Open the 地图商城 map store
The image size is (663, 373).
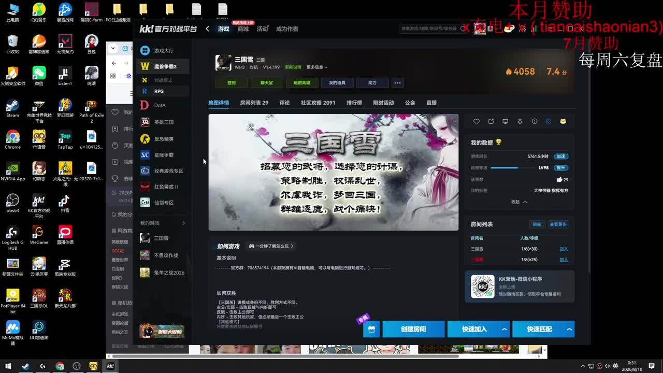pyautogui.click(x=301, y=83)
